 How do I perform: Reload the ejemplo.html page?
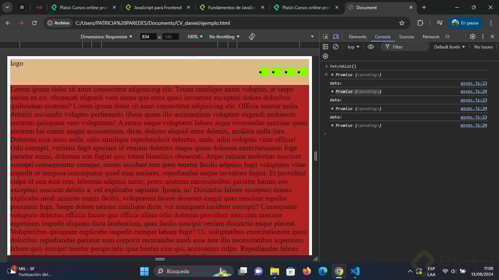[x=34, y=23]
